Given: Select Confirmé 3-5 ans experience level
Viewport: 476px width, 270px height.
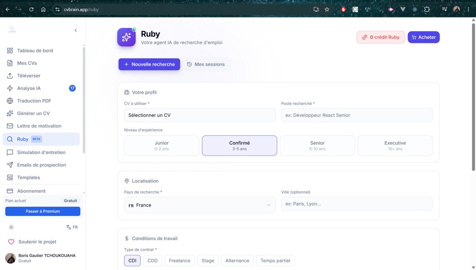Looking at the screenshot, I should pyautogui.click(x=240, y=146).
